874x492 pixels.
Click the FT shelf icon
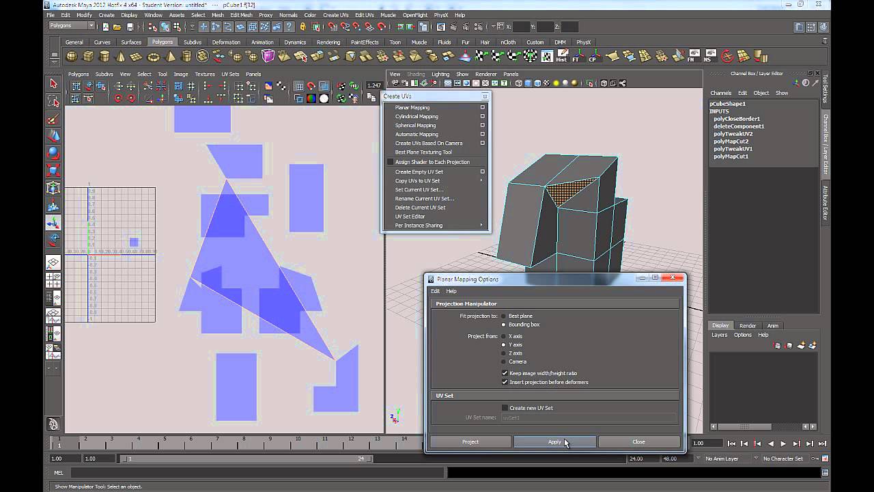pos(578,56)
